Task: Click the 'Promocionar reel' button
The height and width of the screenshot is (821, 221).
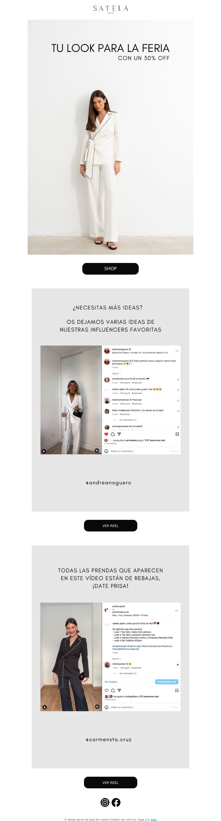Action: click(x=167, y=682)
